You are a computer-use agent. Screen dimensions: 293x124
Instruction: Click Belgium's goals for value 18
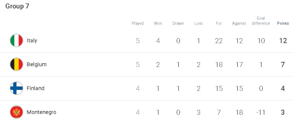[219, 64]
